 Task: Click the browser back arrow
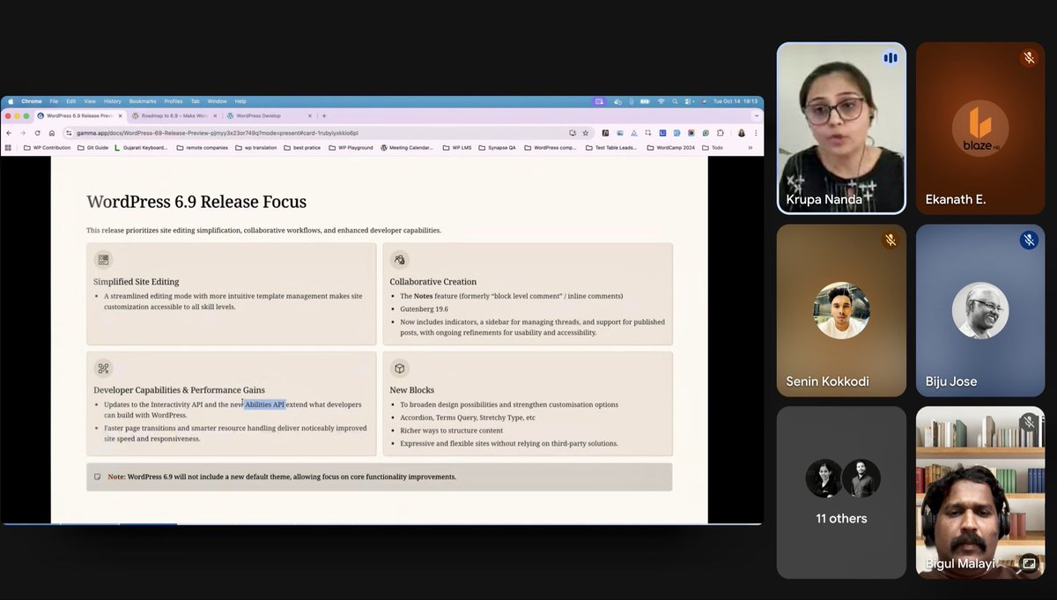click(x=10, y=133)
